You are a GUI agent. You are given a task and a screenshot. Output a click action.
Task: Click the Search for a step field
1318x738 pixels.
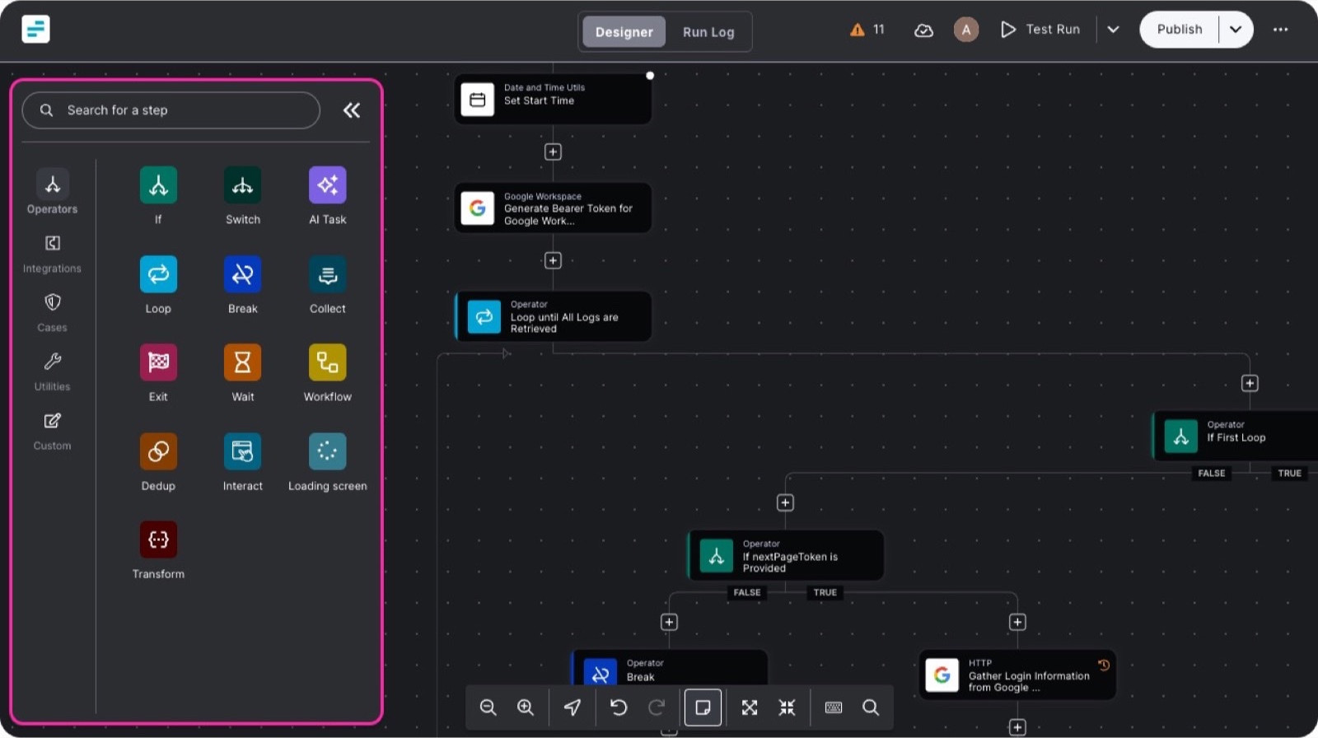click(x=171, y=110)
